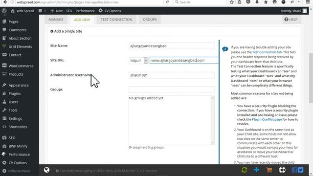Open the GROUPS tab
Image resolution: width=313 pixels, height=176 pixels.
(x=150, y=20)
